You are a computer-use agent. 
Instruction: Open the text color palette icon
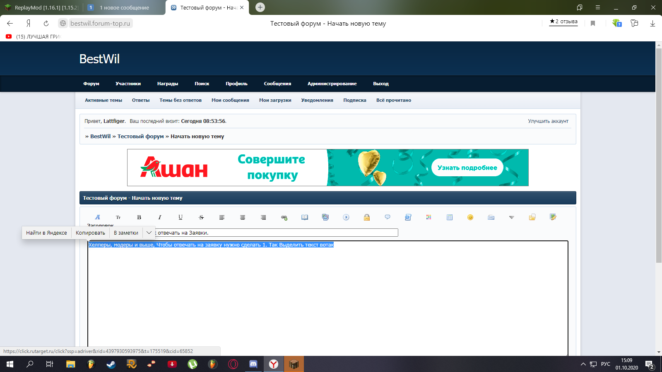(x=429, y=217)
